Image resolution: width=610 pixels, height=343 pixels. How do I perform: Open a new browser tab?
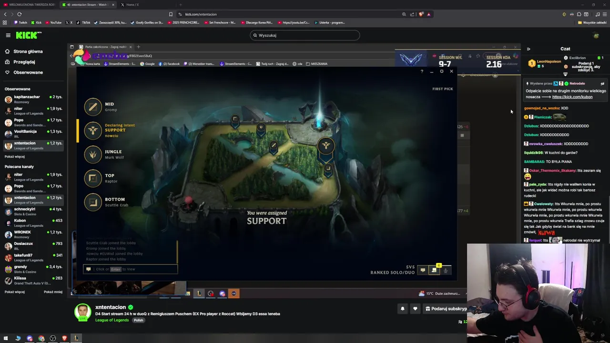pos(180,5)
